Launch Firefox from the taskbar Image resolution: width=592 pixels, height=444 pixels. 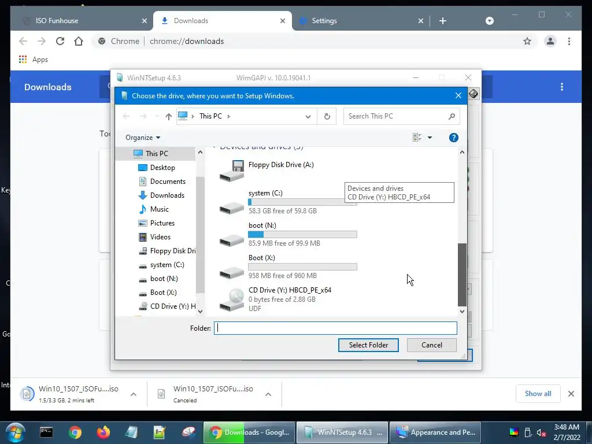[x=103, y=432]
